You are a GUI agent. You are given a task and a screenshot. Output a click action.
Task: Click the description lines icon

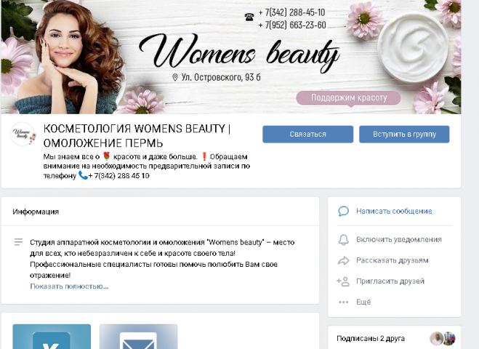click(x=18, y=242)
